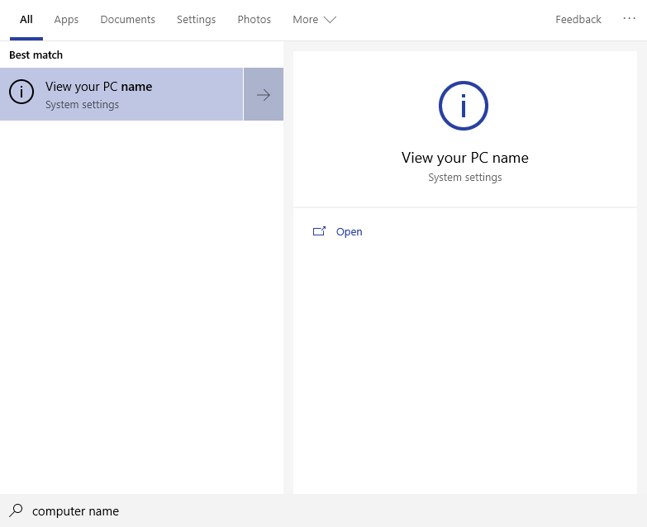Click the info icon beside the best match result
The height and width of the screenshot is (527, 647).
(x=21, y=93)
